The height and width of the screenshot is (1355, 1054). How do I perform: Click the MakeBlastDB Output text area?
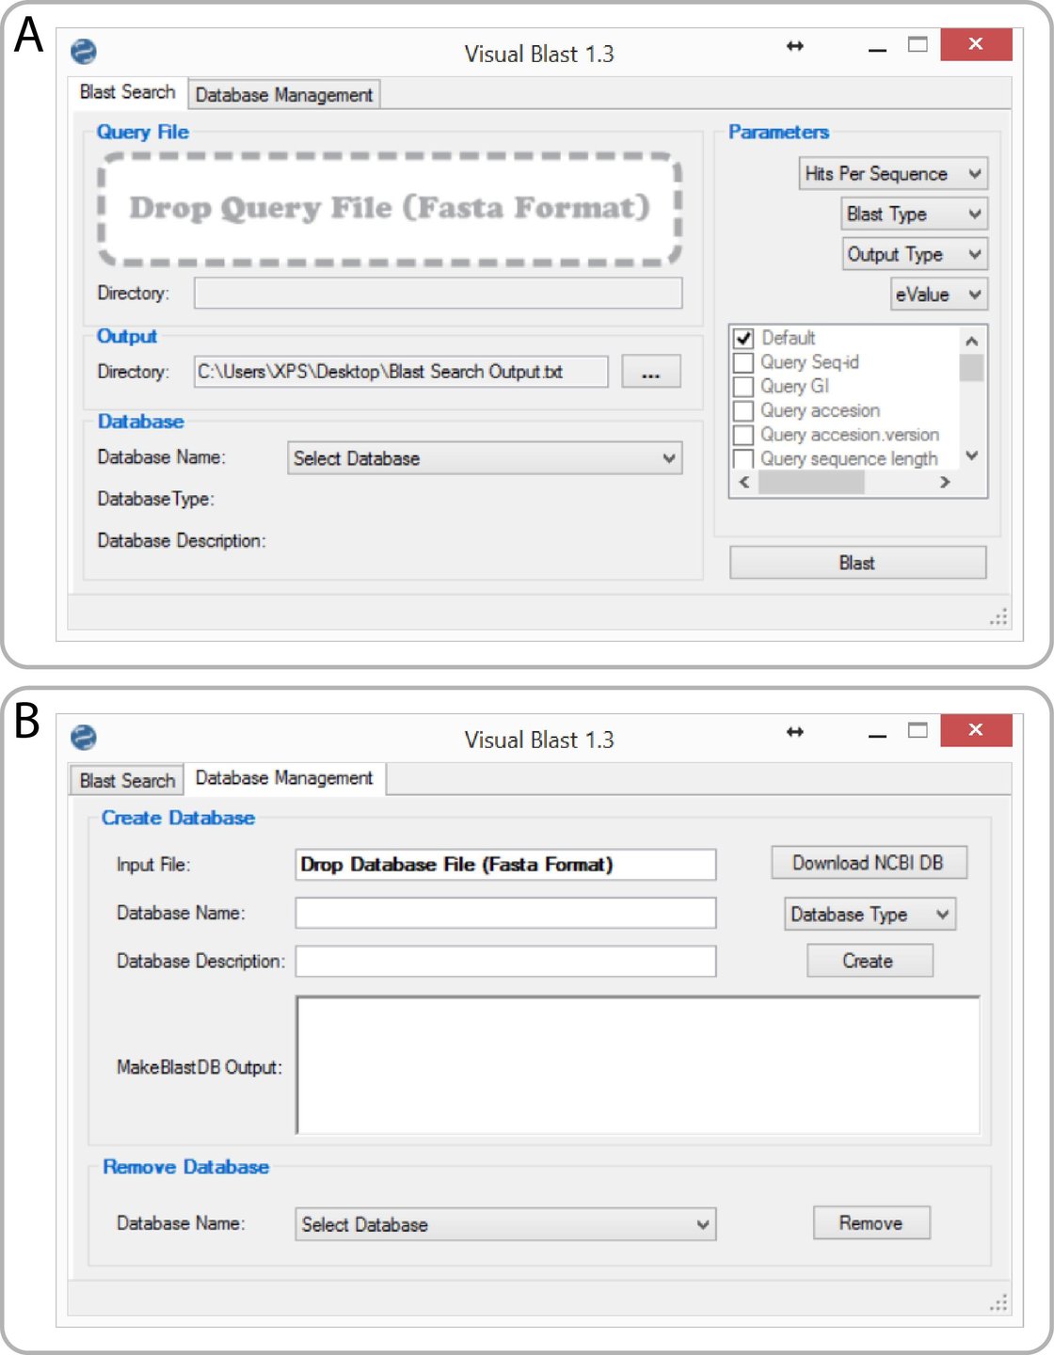coord(638,1065)
